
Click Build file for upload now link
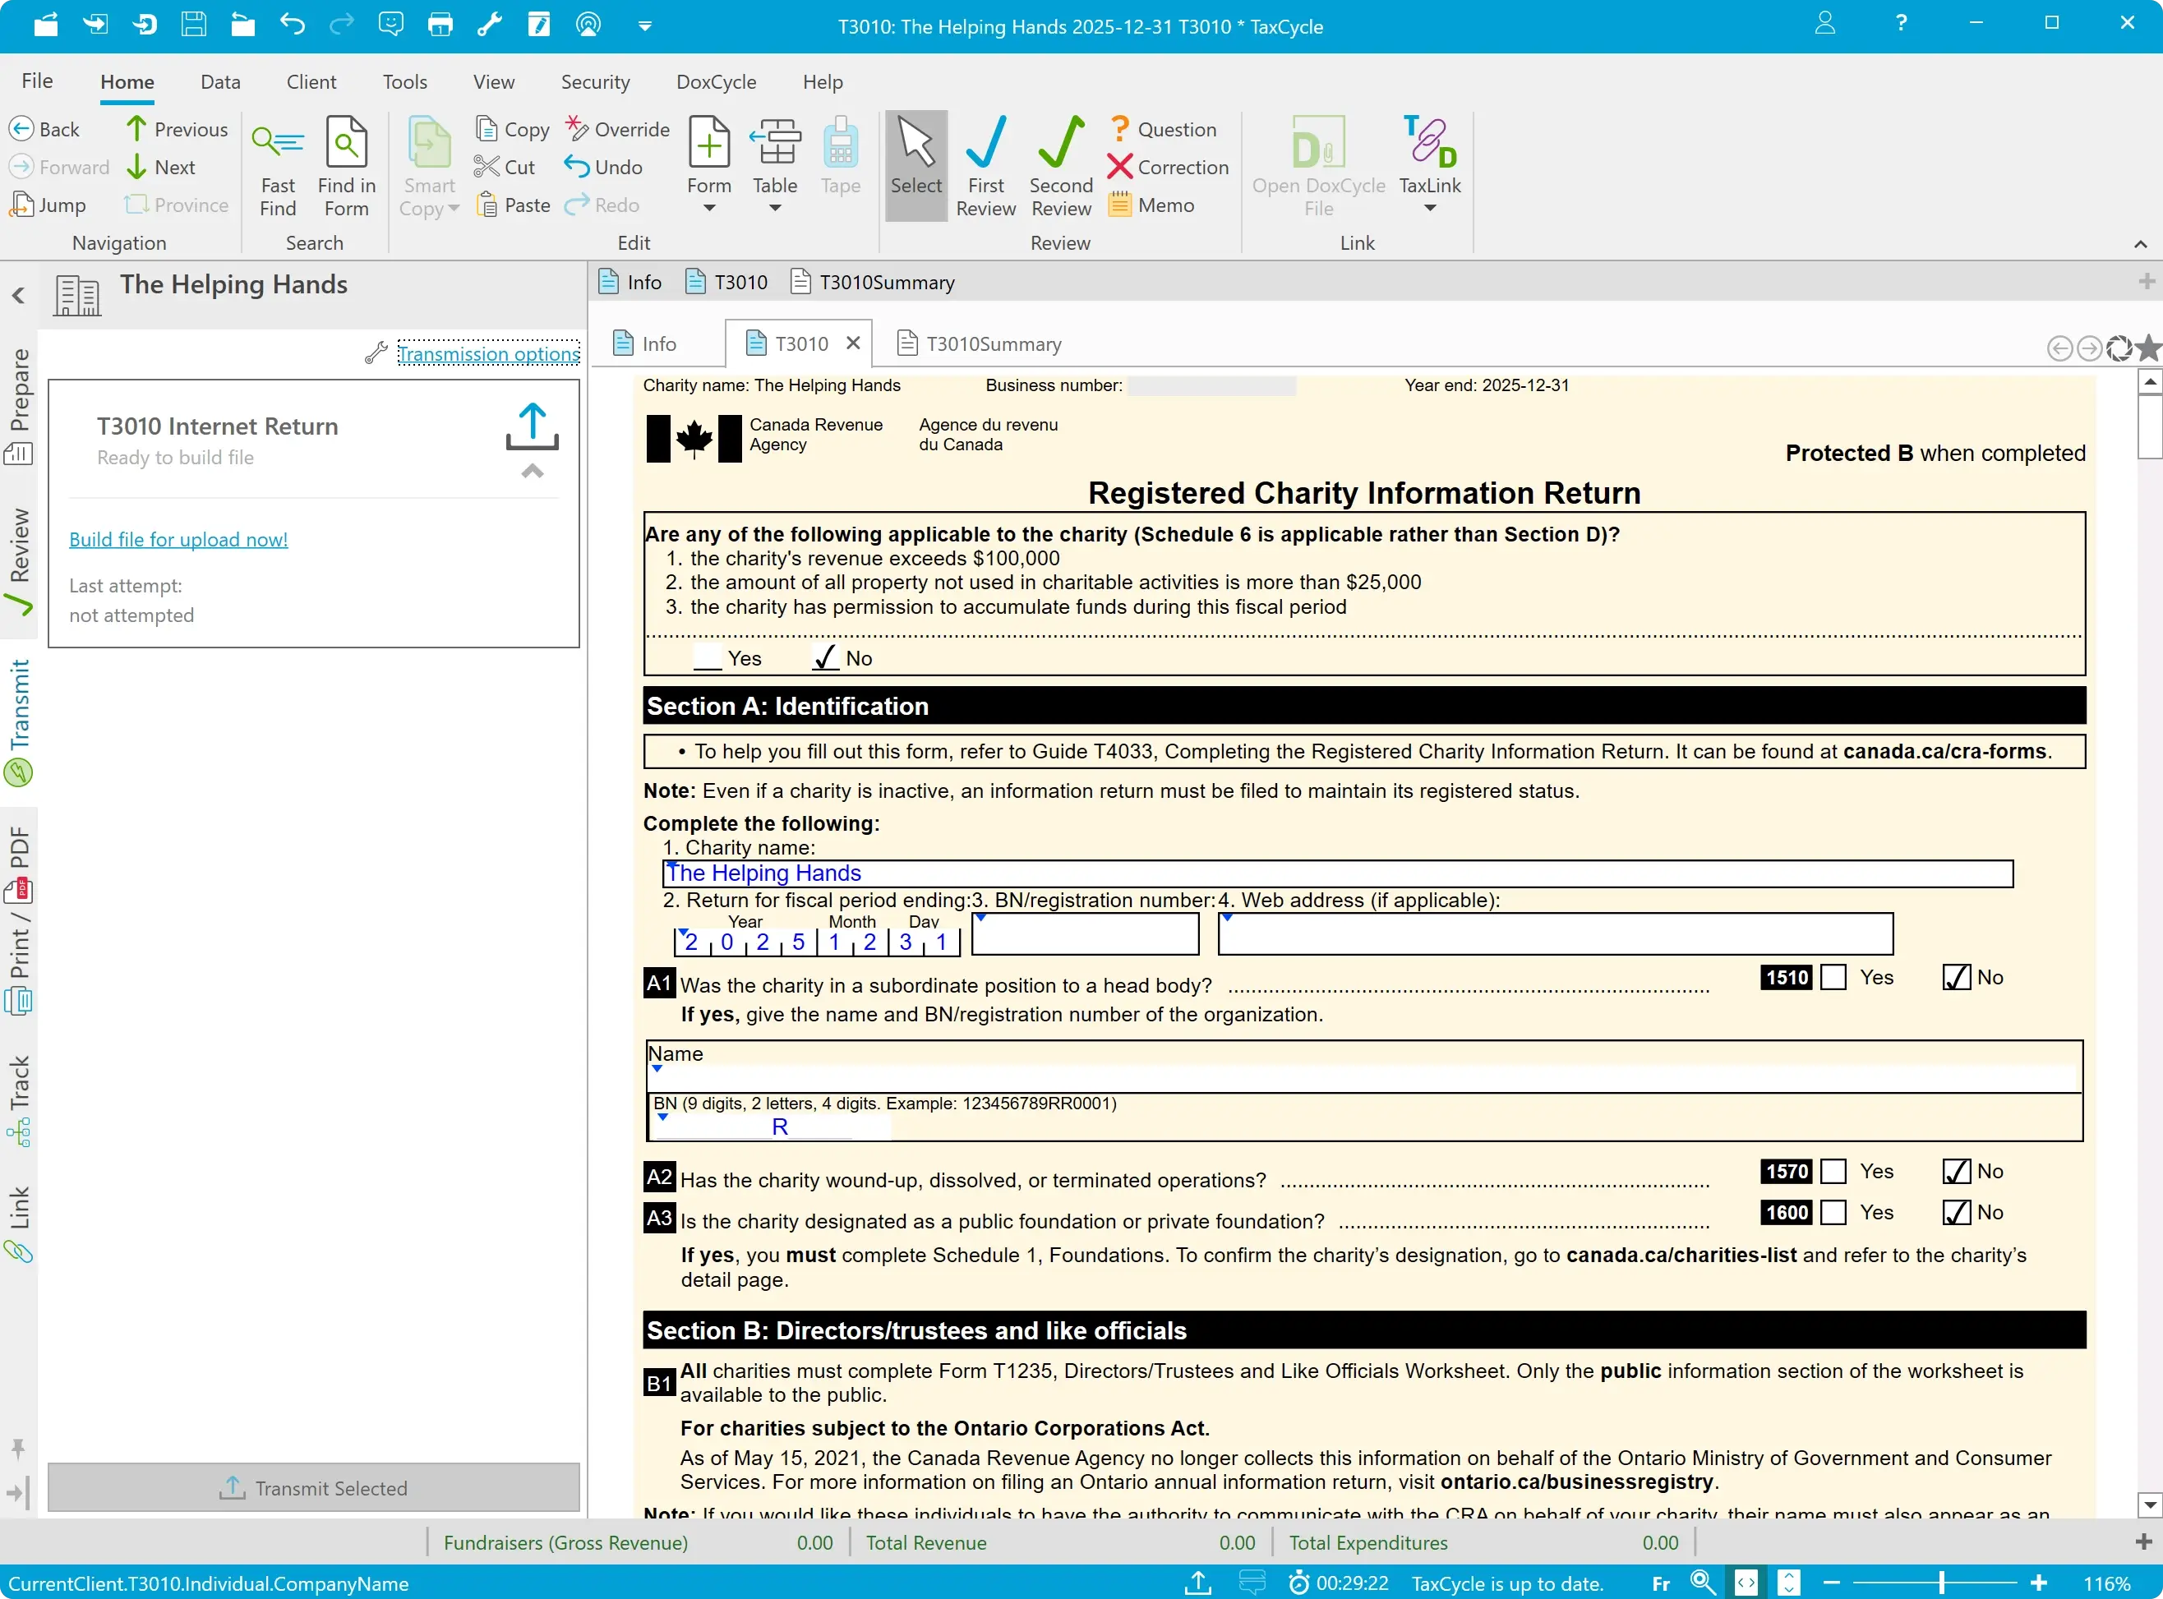178,539
